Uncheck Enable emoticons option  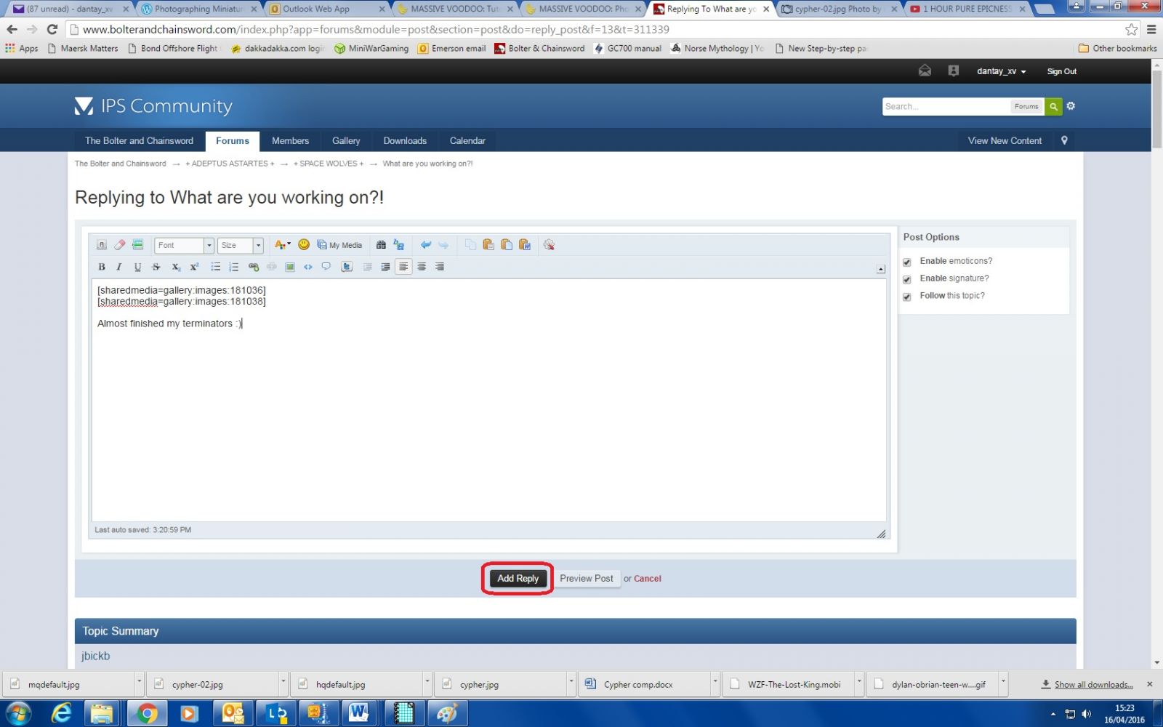pyautogui.click(x=907, y=262)
